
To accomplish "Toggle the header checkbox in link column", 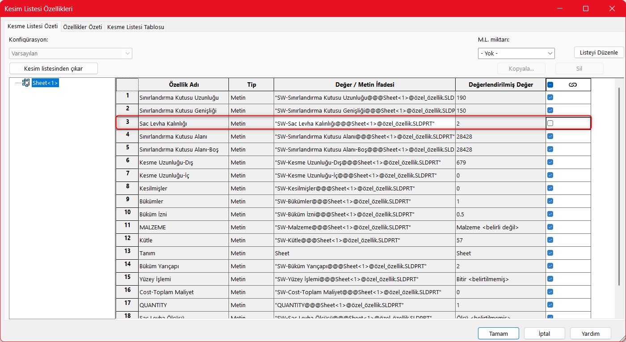I will pyautogui.click(x=550, y=85).
